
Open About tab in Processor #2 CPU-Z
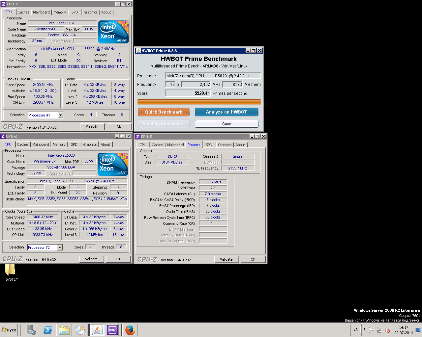click(105, 144)
